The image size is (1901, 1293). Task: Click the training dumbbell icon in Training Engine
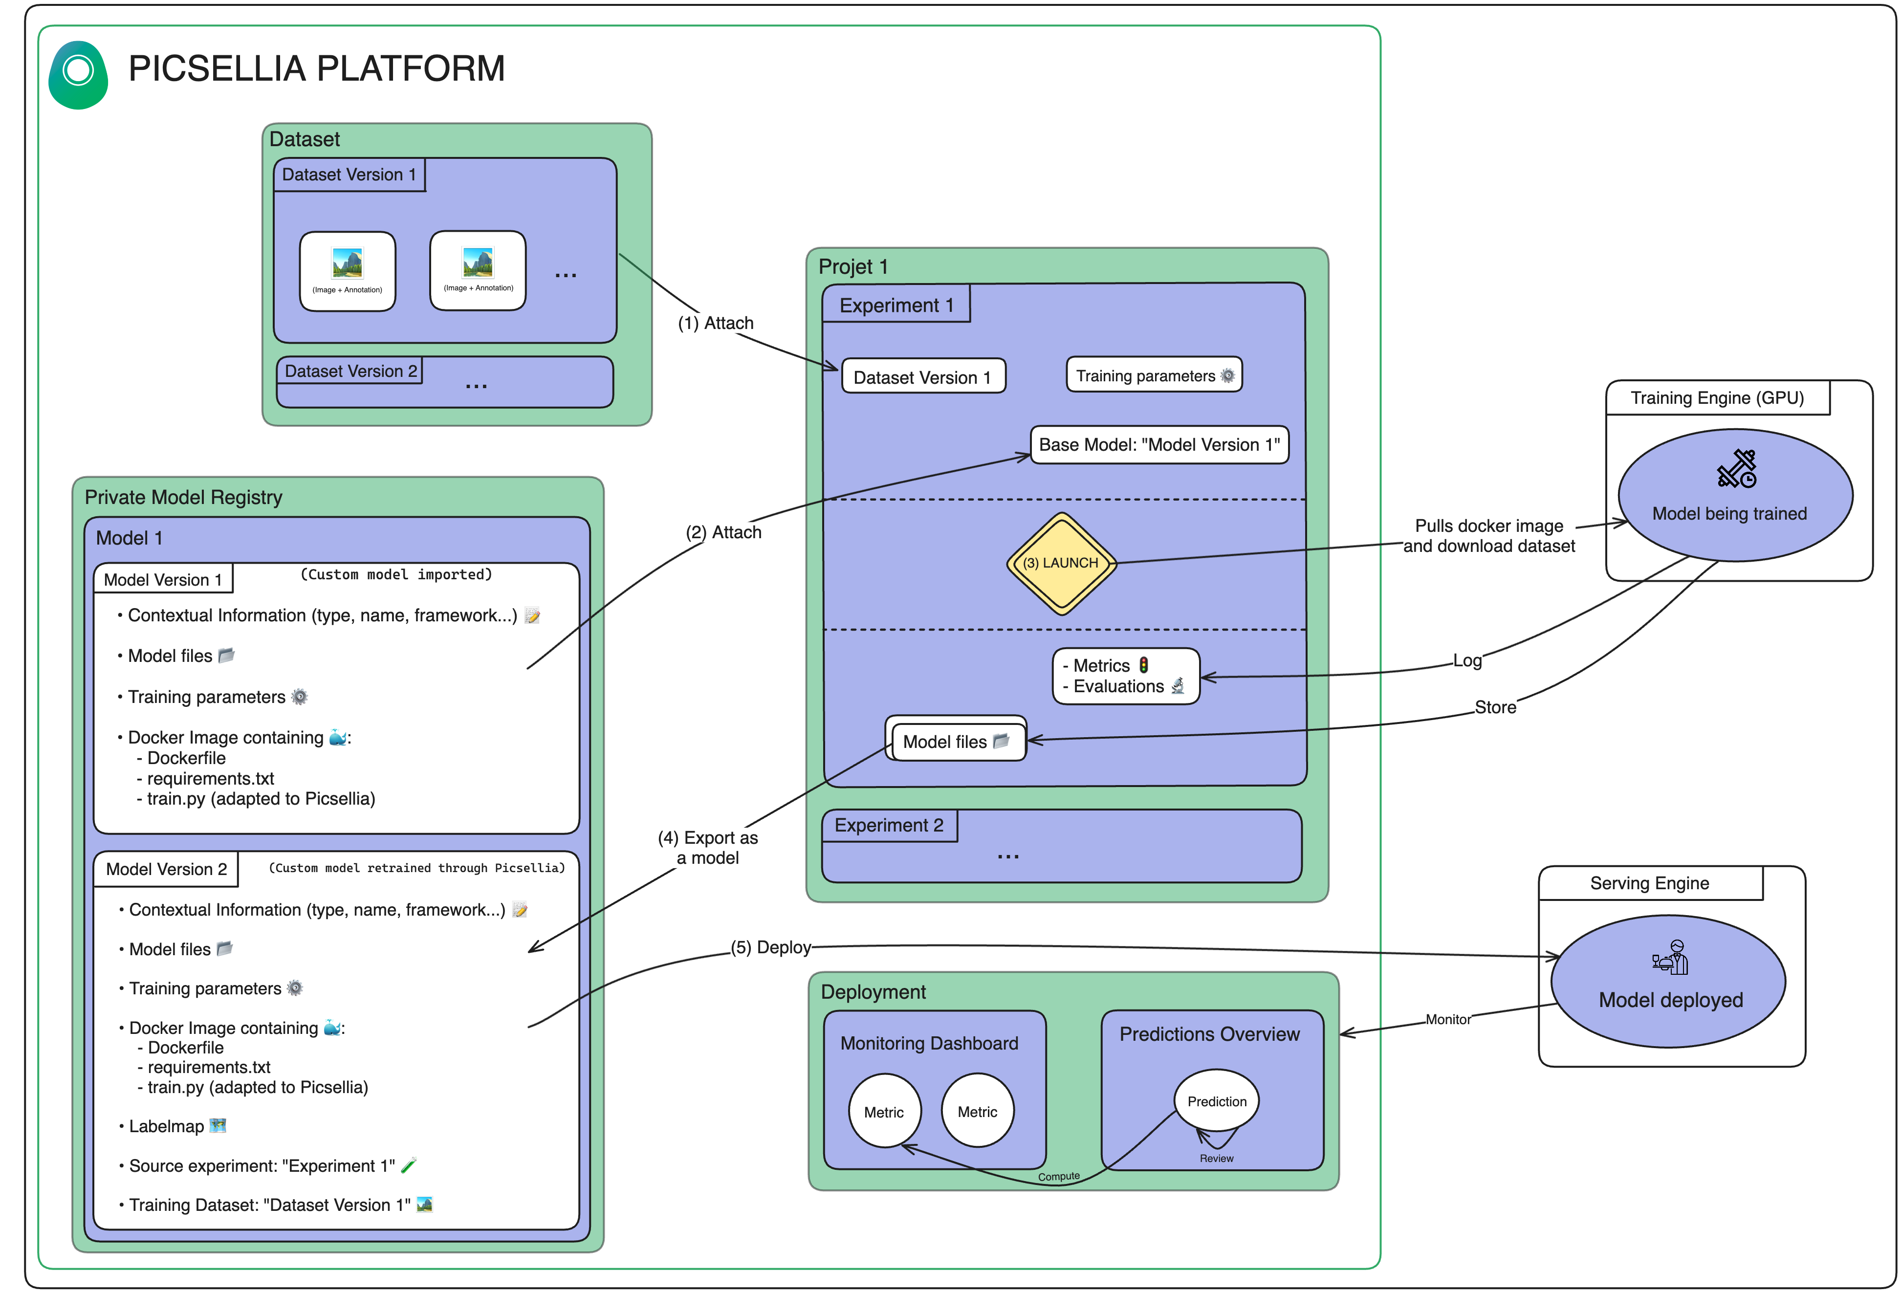pos(1736,469)
